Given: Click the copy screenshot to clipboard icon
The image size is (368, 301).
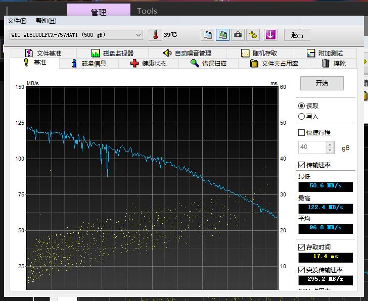Looking at the screenshot, I should coord(222,35).
